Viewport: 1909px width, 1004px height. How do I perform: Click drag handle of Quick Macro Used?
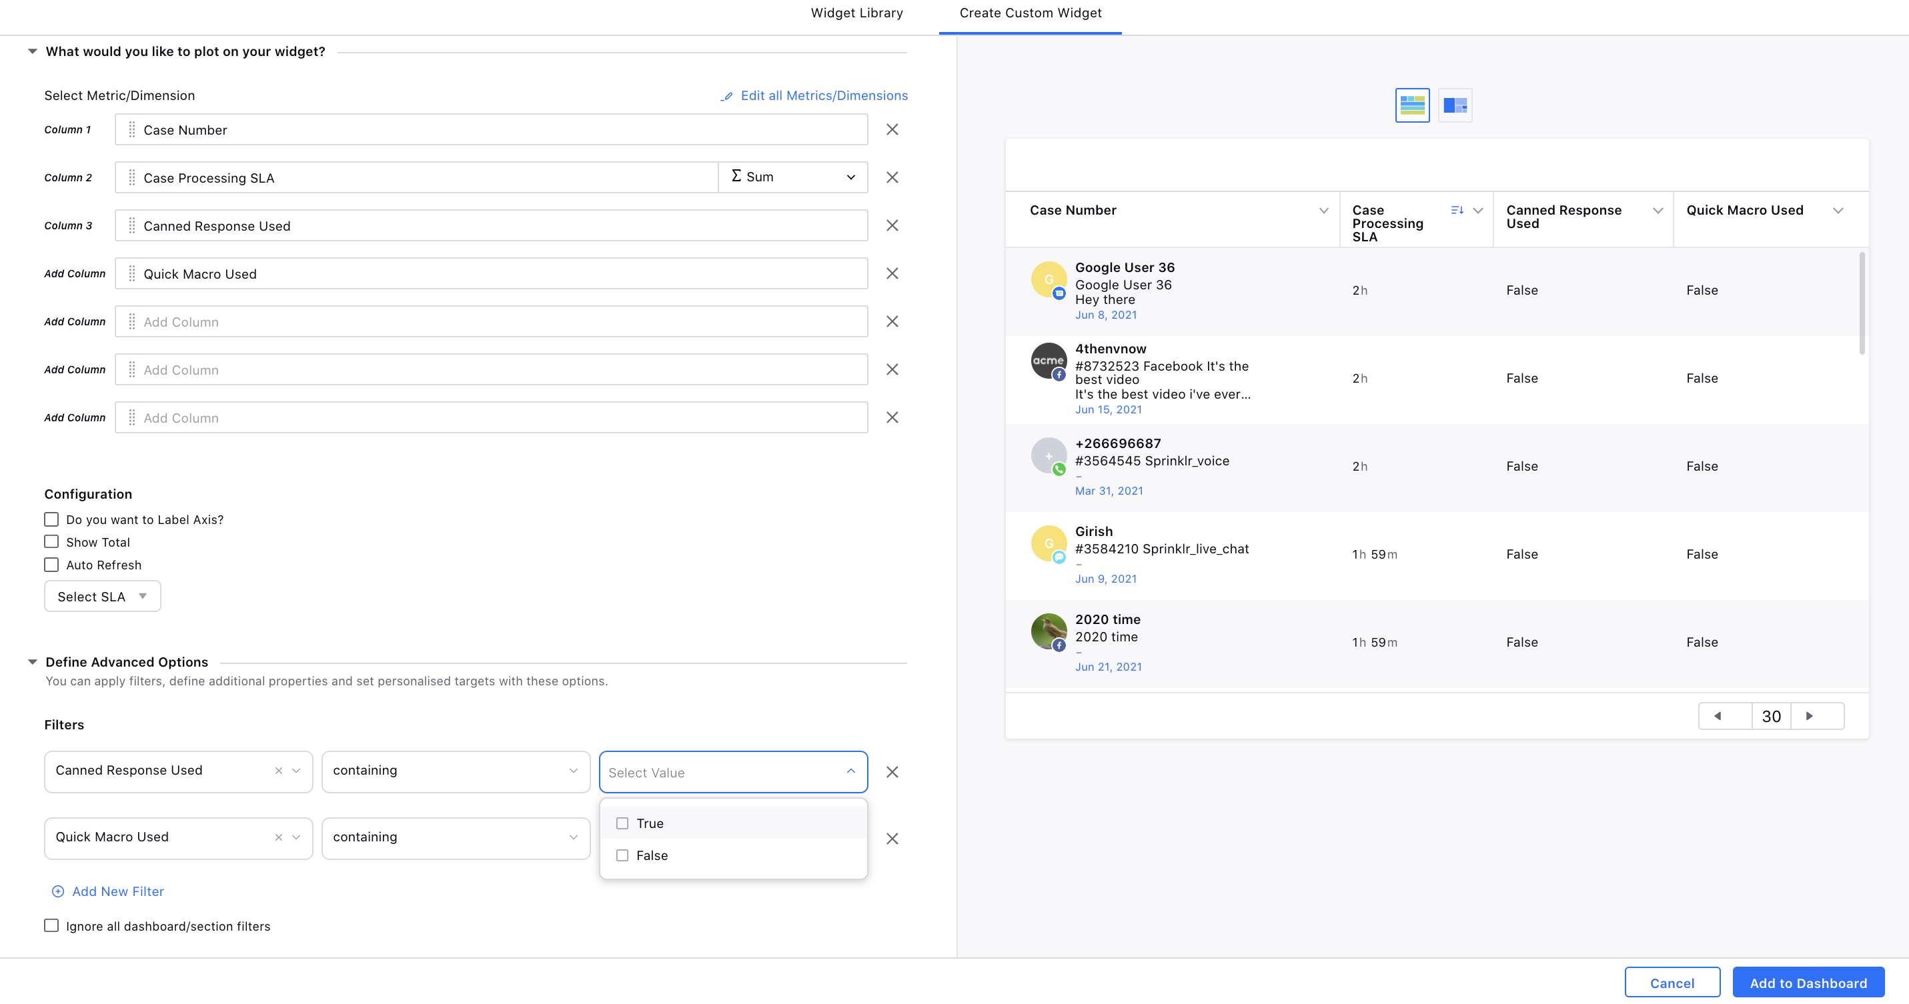coord(132,274)
